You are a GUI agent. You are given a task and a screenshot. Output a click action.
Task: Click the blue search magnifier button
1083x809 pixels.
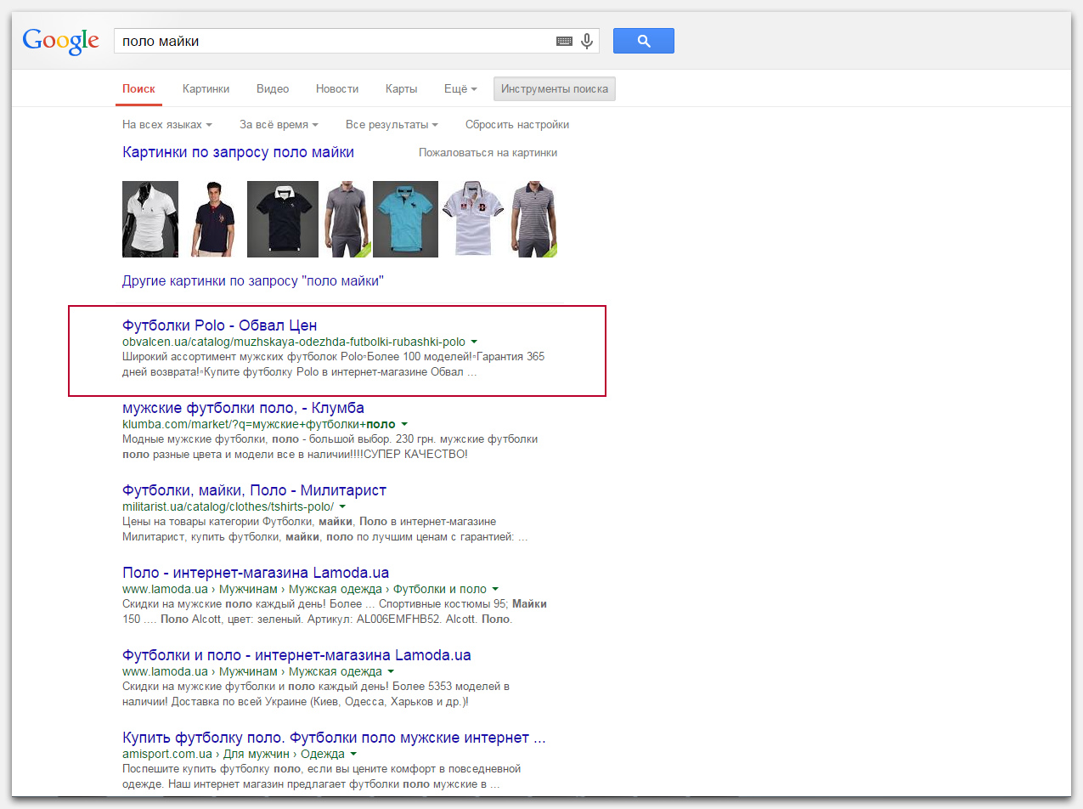[643, 41]
